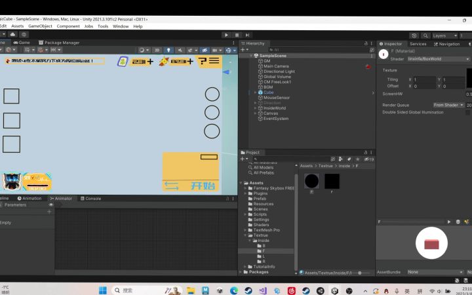Click the Windows Start button in the taskbar
The width and height of the screenshot is (472, 295).
pyautogui.click(x=102, y=290)
